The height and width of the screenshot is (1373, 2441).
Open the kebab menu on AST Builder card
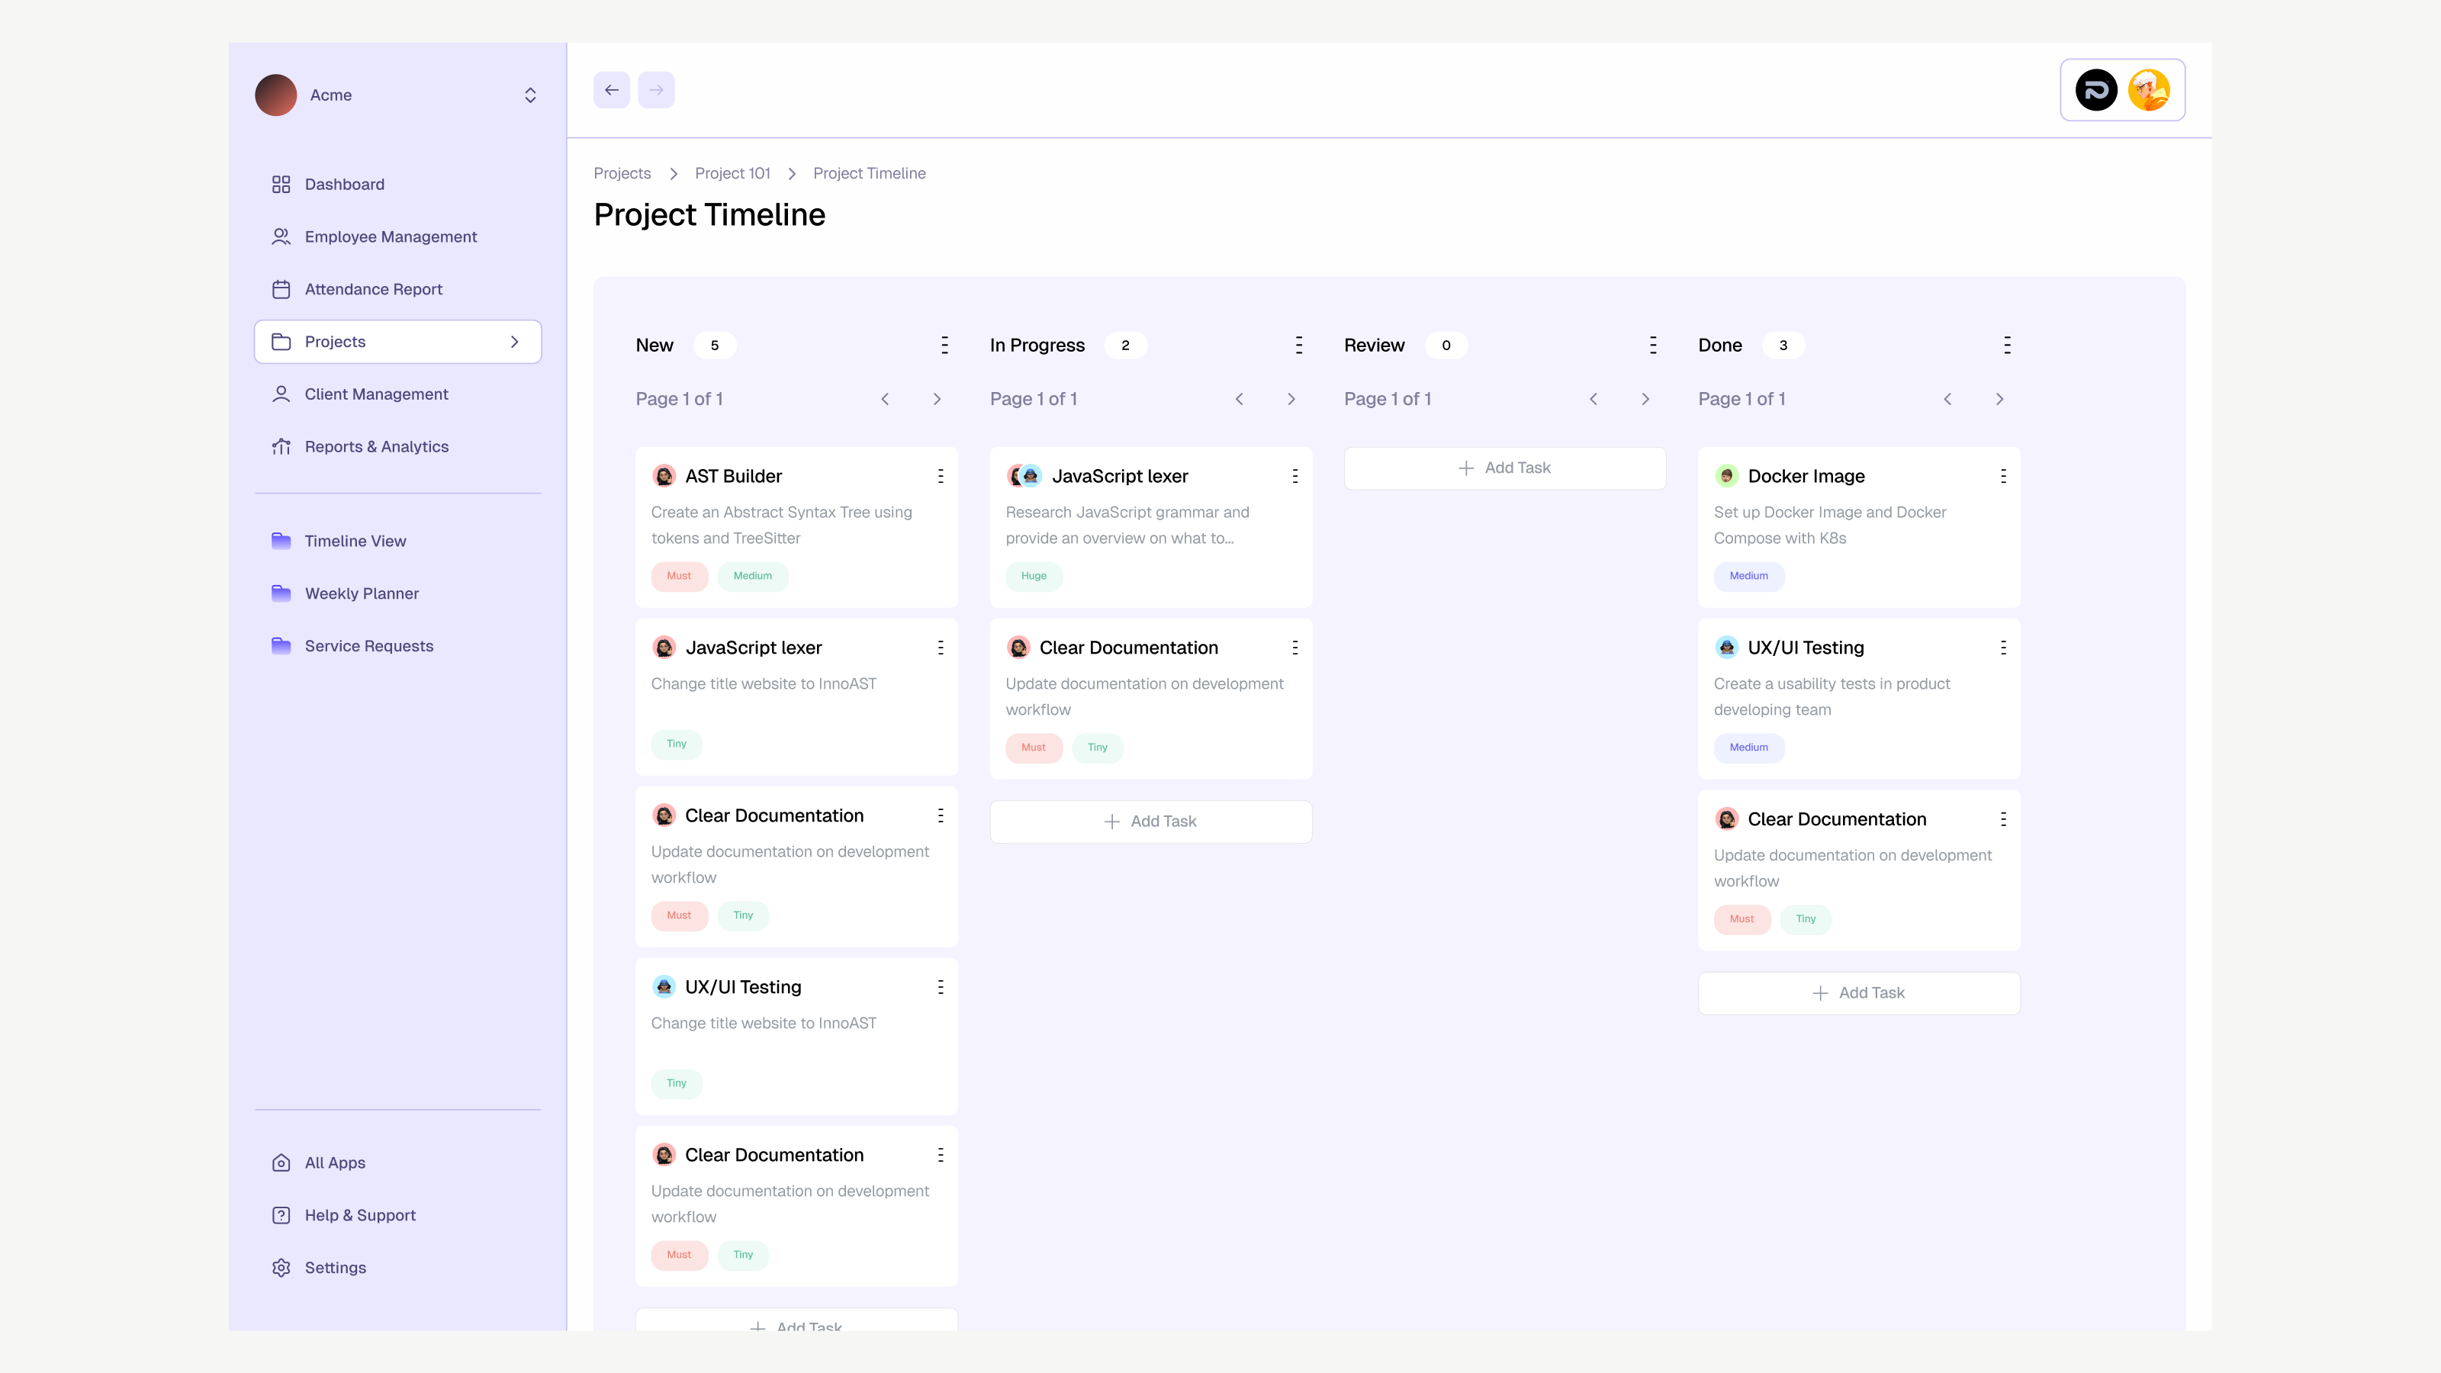(940, 476)
